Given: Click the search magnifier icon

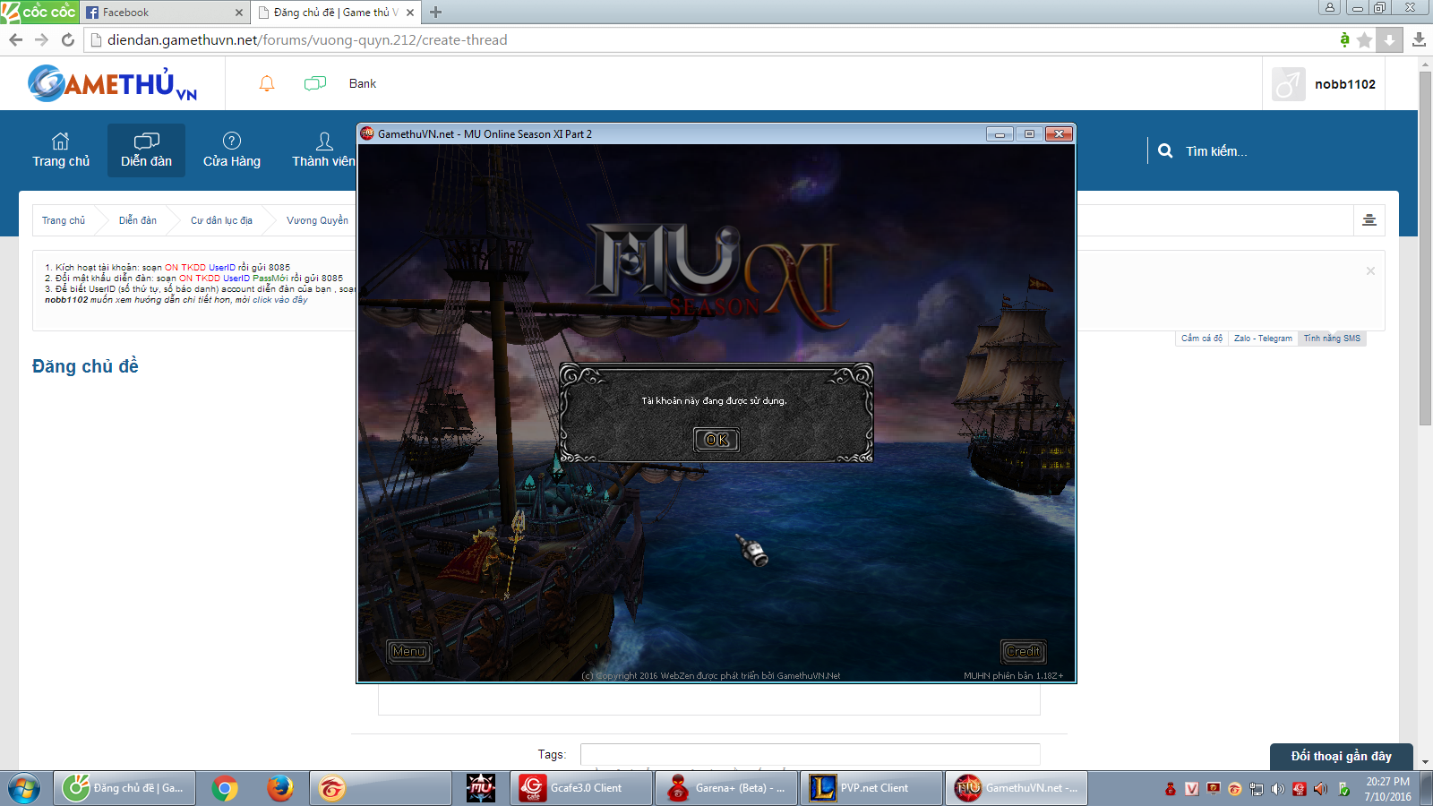Looking at the screenshot, I should click(x=1165, y=151).
